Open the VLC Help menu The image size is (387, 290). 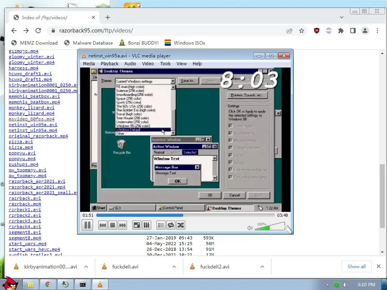pos(197,63)
